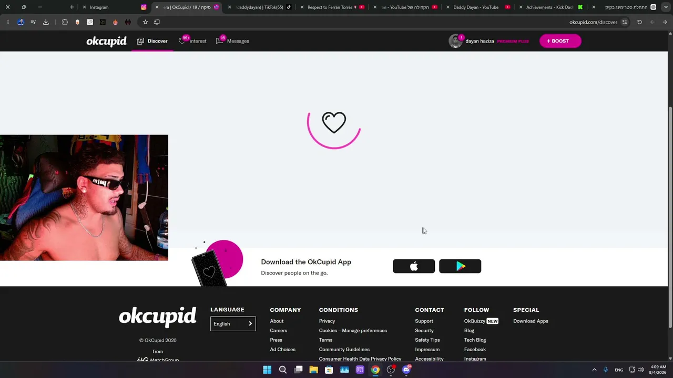
Task: Click the OkCupid logo in the header
Action: click(x=106, y=41)
